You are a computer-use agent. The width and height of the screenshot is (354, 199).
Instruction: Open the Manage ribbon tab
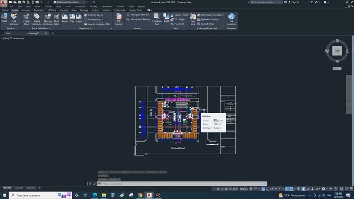coord(84,11)
